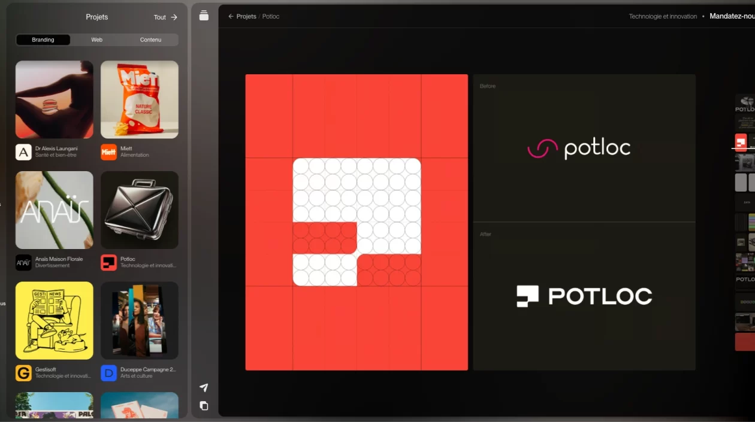Click the yellow Gestisoft 'G' logo icon
The height and width of the screenshot is (422, 755).
(23, 373)
